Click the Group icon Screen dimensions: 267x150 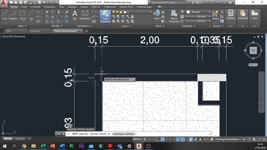pyautogui.click(x=216, y=15)
